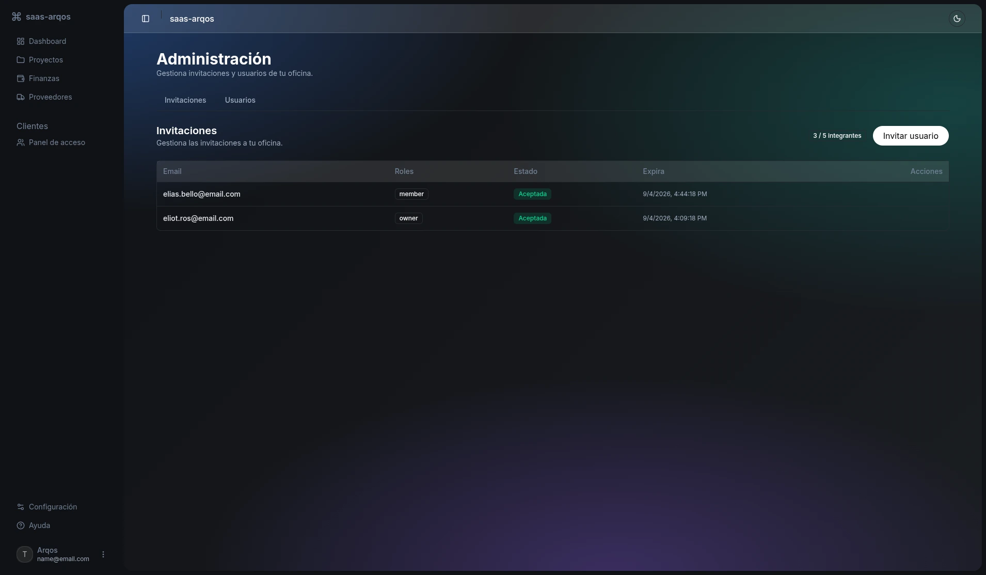The height and width of the screenshot is (575, 986).
Task: Click the Clientes section label
Action: click(32, 126)
